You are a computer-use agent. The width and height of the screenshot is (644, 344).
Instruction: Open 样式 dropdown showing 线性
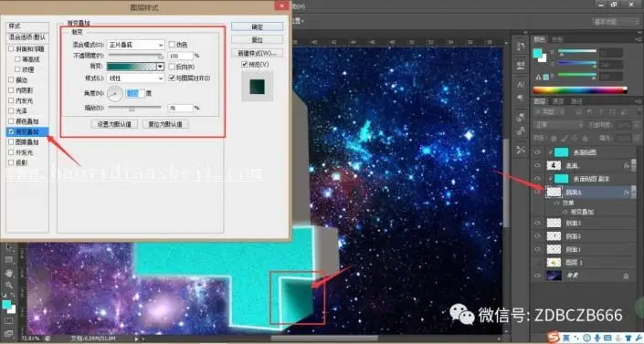click(135, 78)
